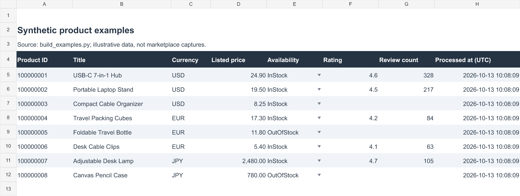This screenshot has width=520, height=196.
Task: Select the 'Compact Cable Organizer' title cell
Action: click(122, 104)
